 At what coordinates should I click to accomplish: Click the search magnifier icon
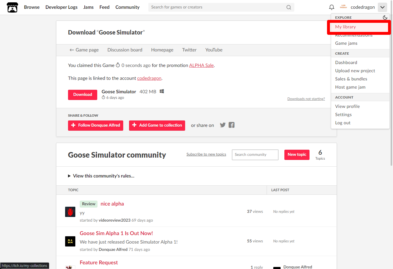tap(289, 7)
